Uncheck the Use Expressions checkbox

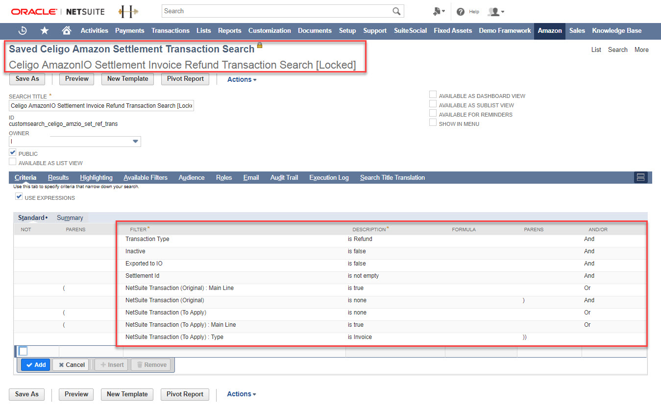(x=19, y=197)
